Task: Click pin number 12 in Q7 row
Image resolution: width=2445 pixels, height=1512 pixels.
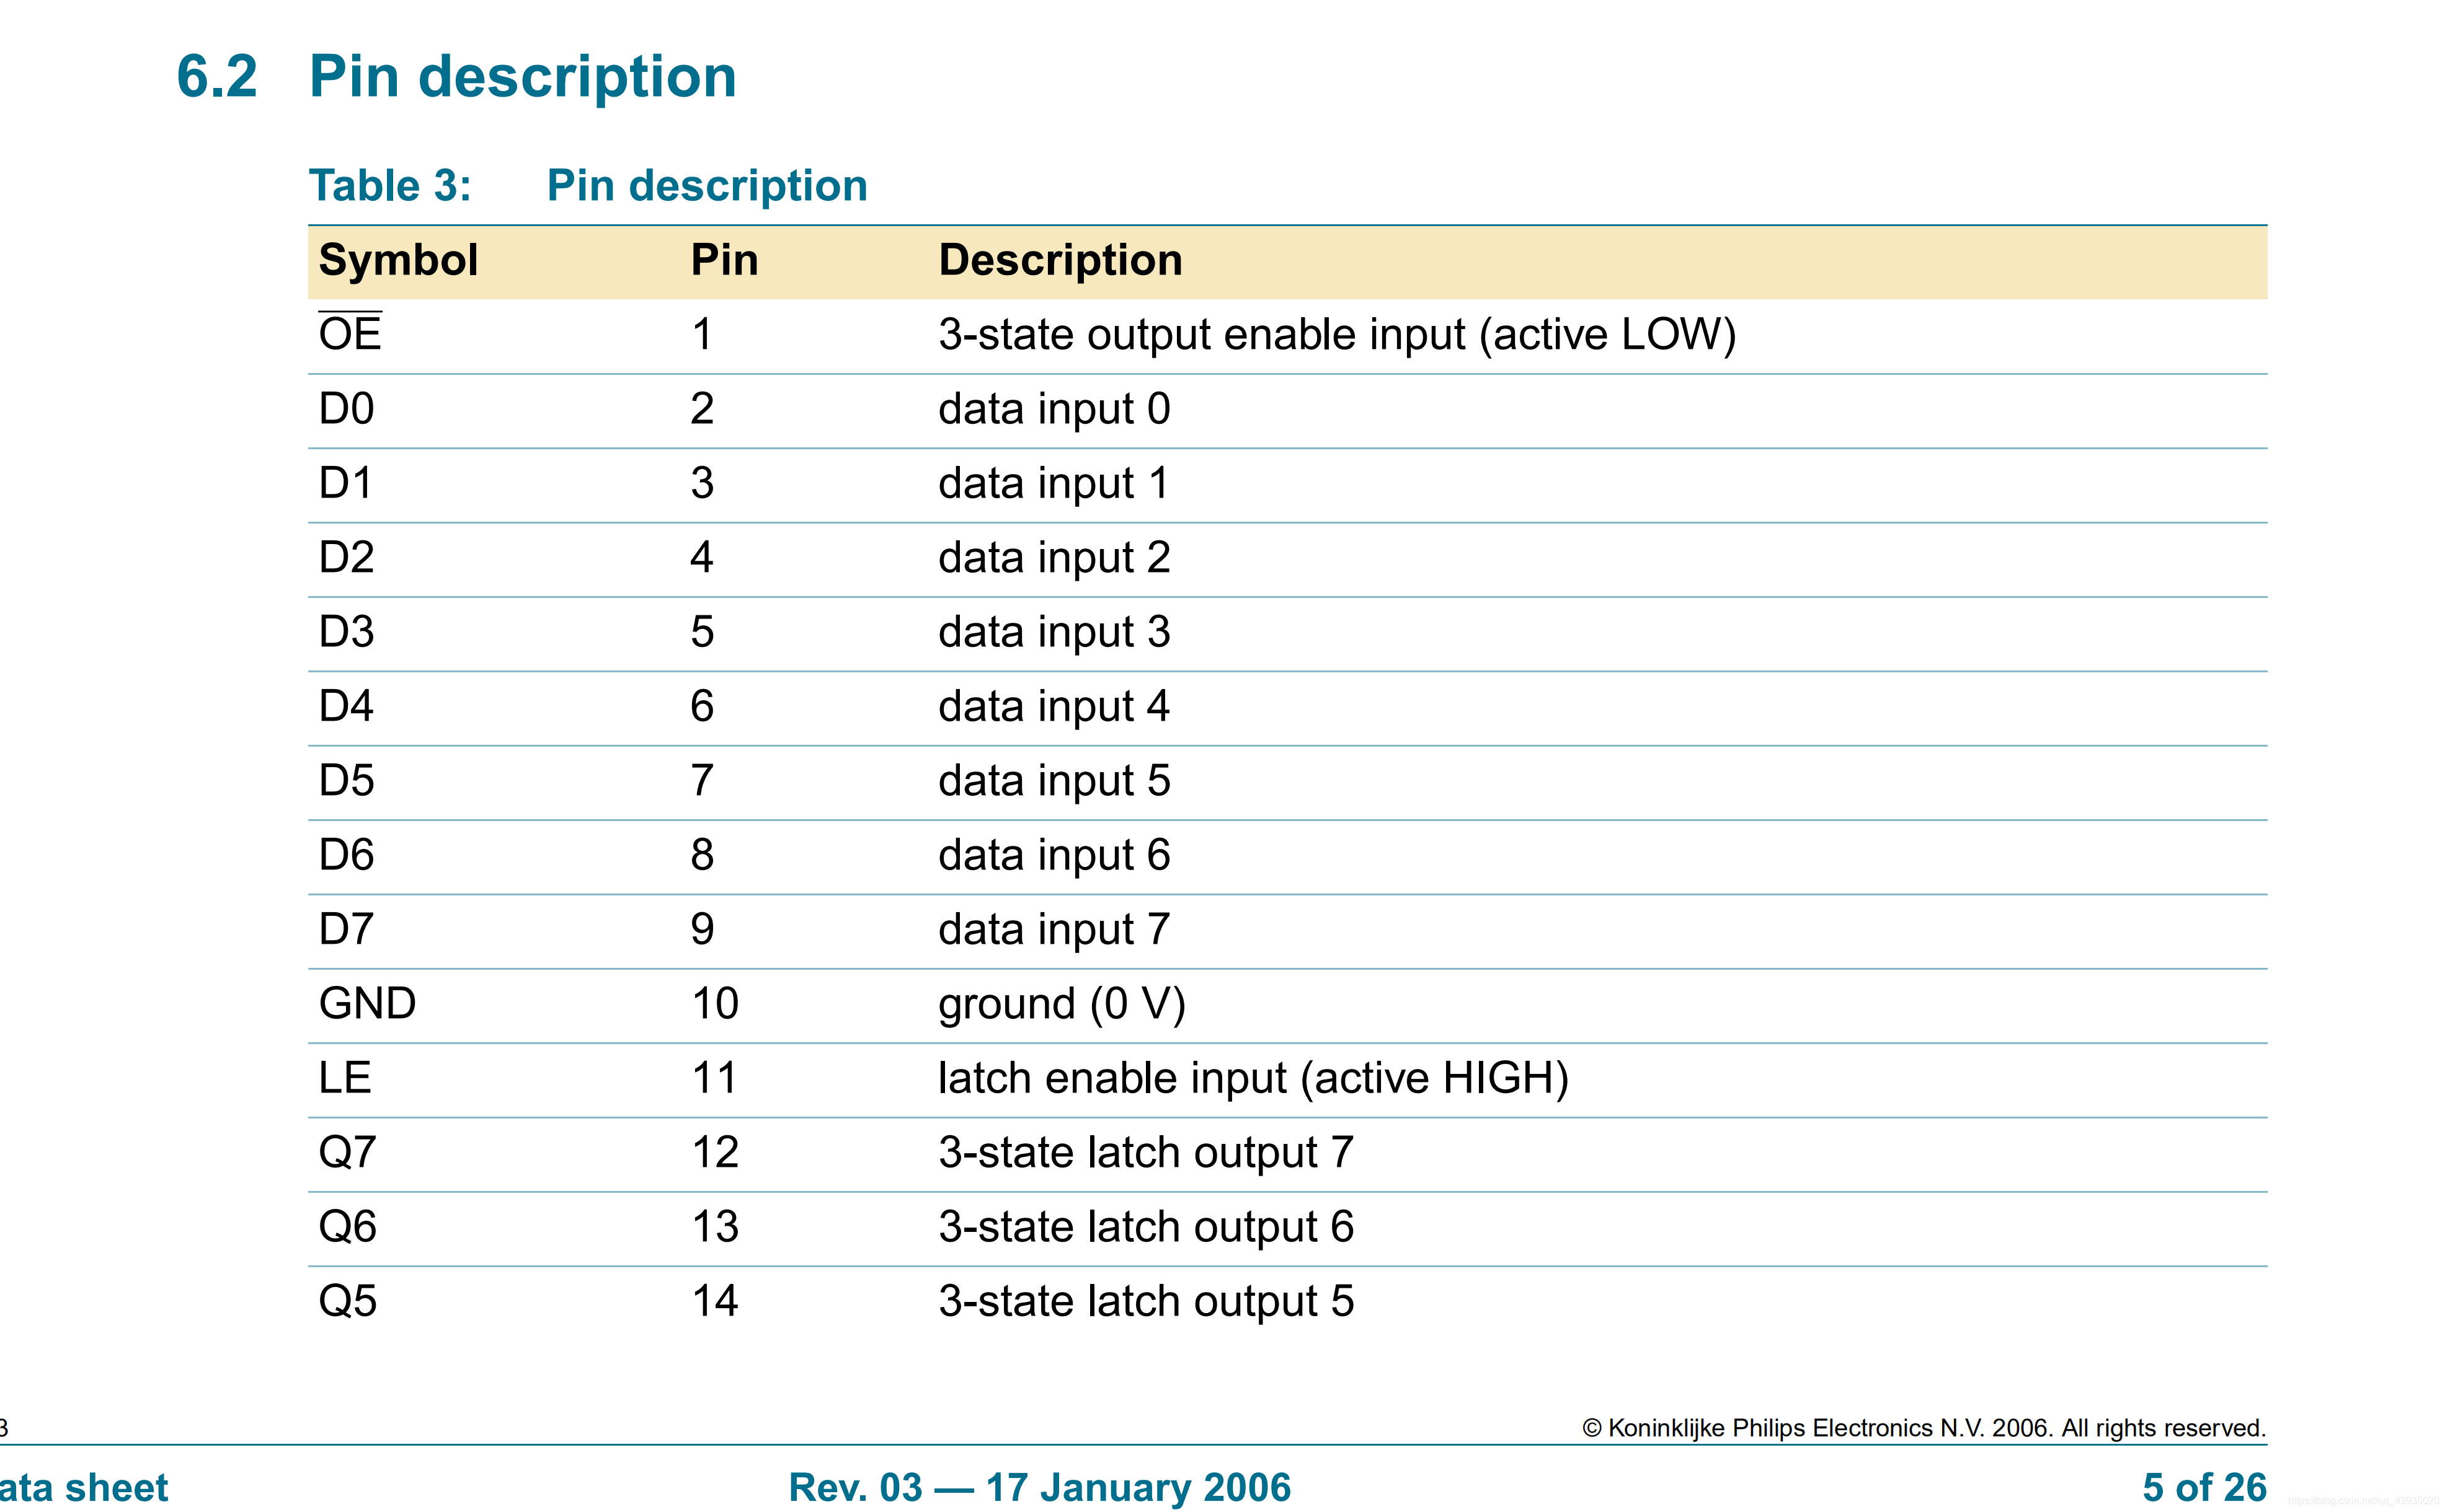Action: (716, 1152)
